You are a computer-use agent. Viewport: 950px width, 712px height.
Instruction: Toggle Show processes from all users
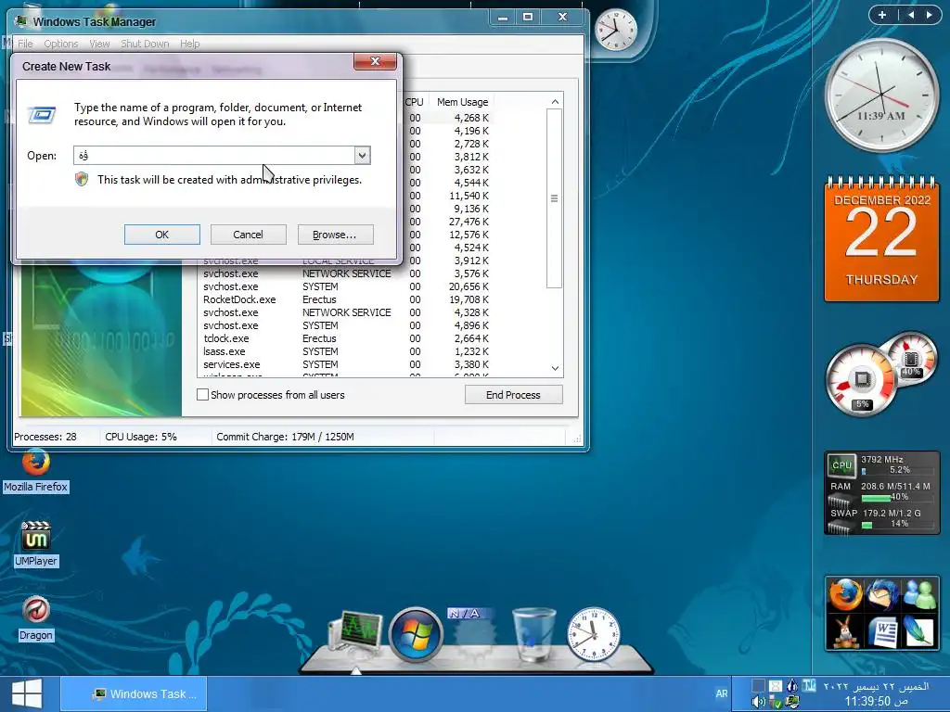coord(202,395)
